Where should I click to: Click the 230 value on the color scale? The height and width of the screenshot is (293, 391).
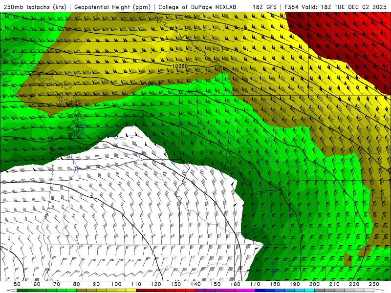374,284
